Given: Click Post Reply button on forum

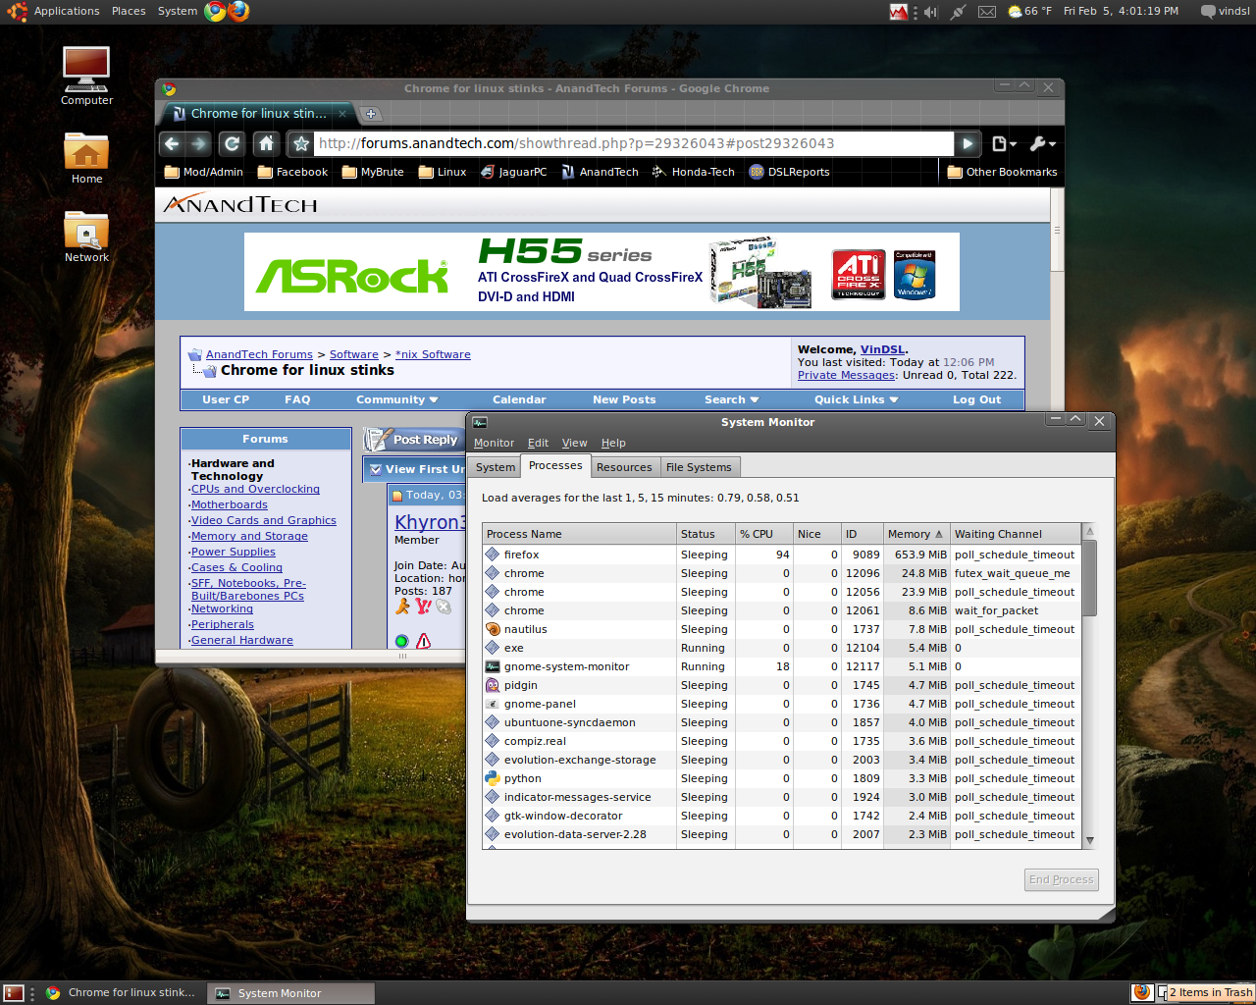Looking at the screenshot, I should coord(413,440).
